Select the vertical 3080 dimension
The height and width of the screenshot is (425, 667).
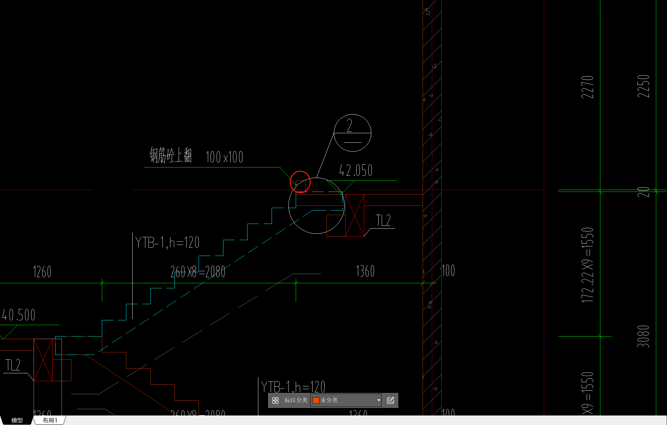tap(643, 337)
